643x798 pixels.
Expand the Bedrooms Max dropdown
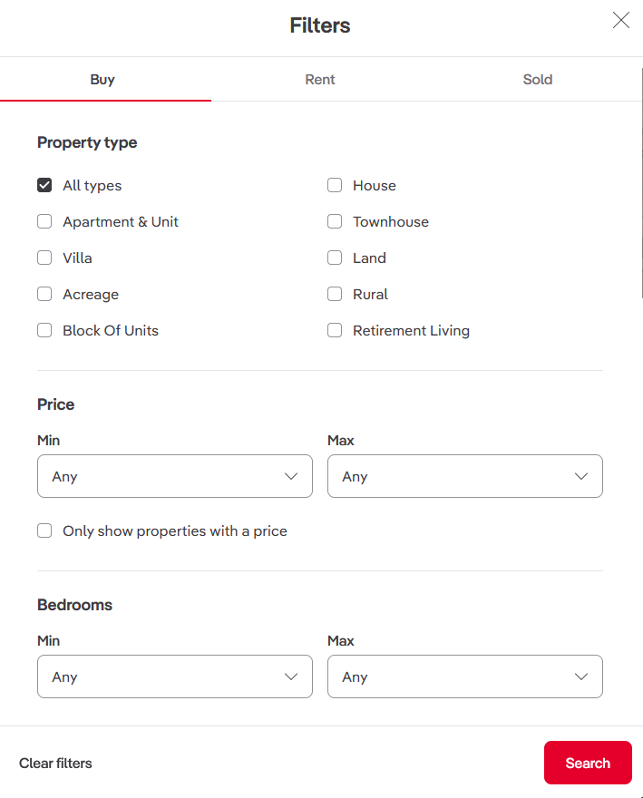click(x=465, y=676)
